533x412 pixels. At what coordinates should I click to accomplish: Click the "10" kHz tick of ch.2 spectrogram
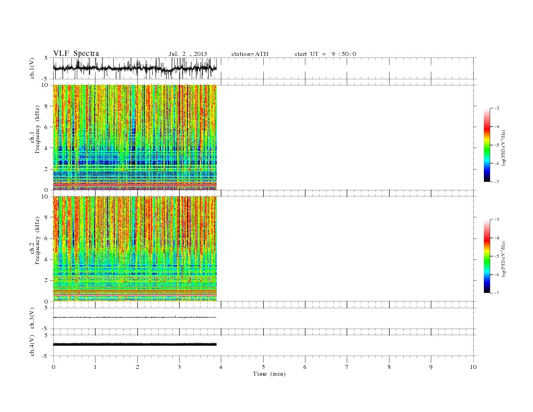click(45, 197)
